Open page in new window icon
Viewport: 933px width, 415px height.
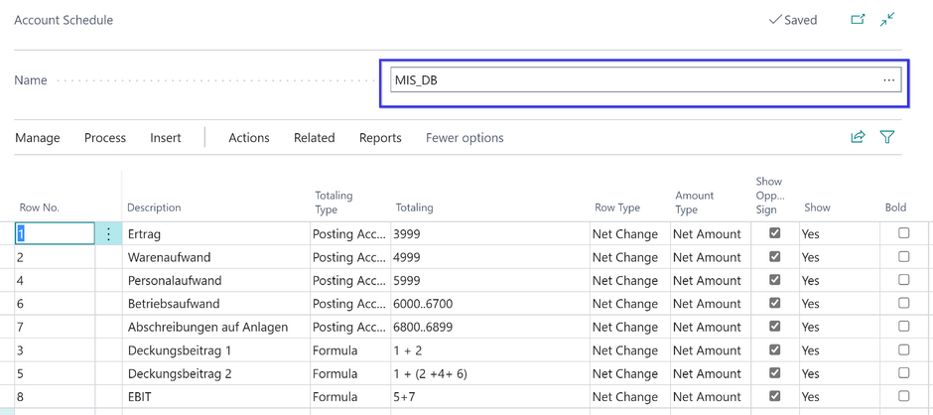[858, 19]
